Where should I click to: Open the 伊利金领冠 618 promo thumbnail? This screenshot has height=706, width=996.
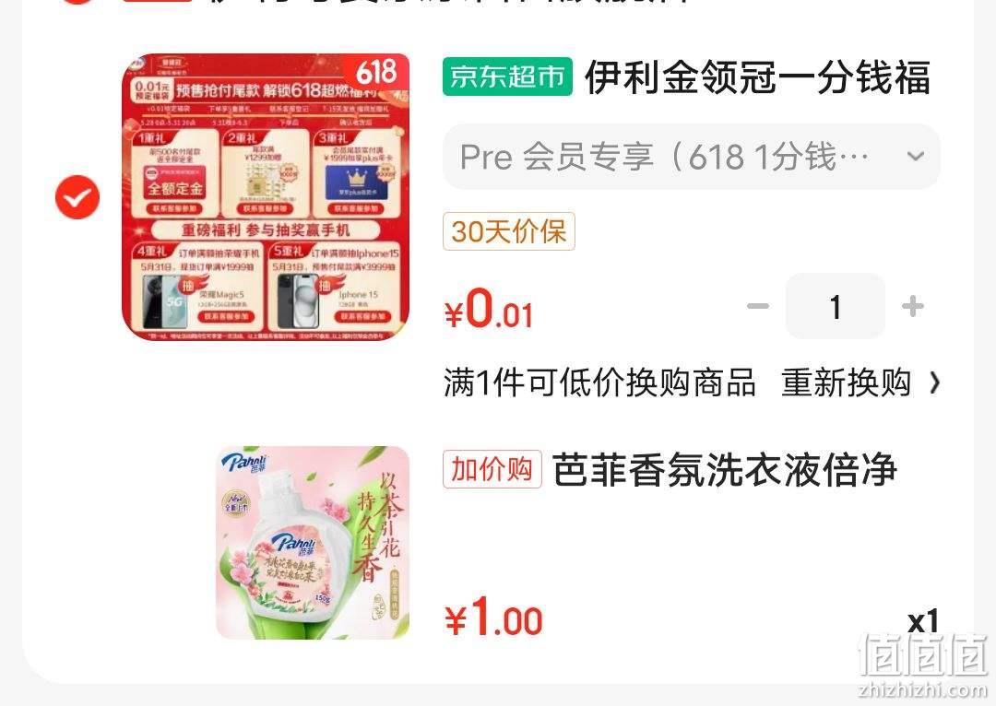point(266,197)
